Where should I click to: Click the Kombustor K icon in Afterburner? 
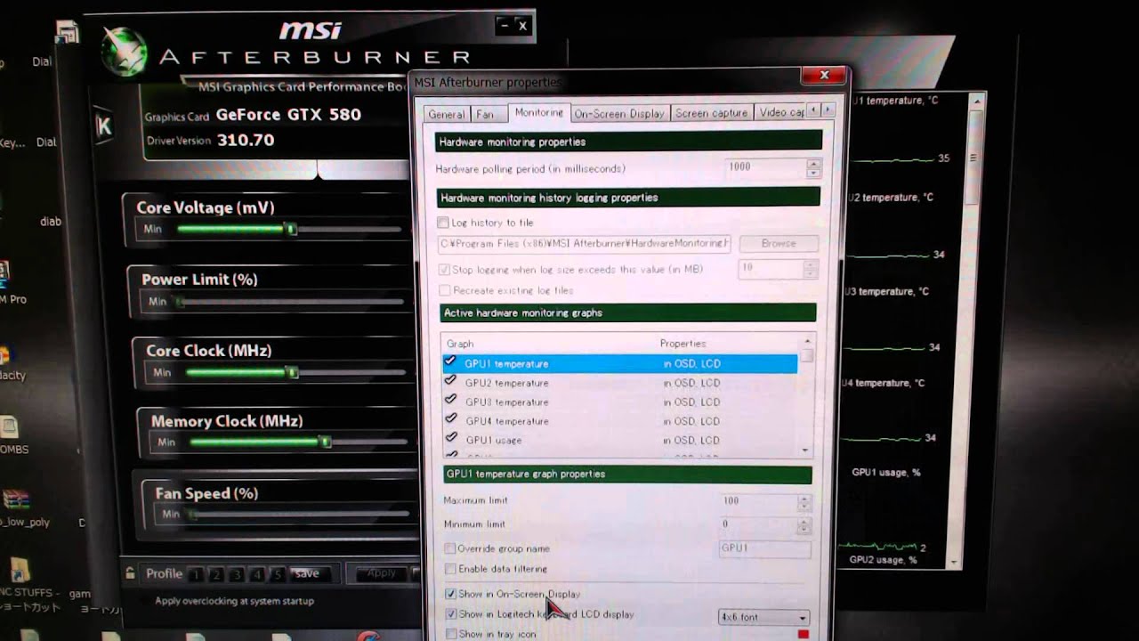[x=104, y=126]
